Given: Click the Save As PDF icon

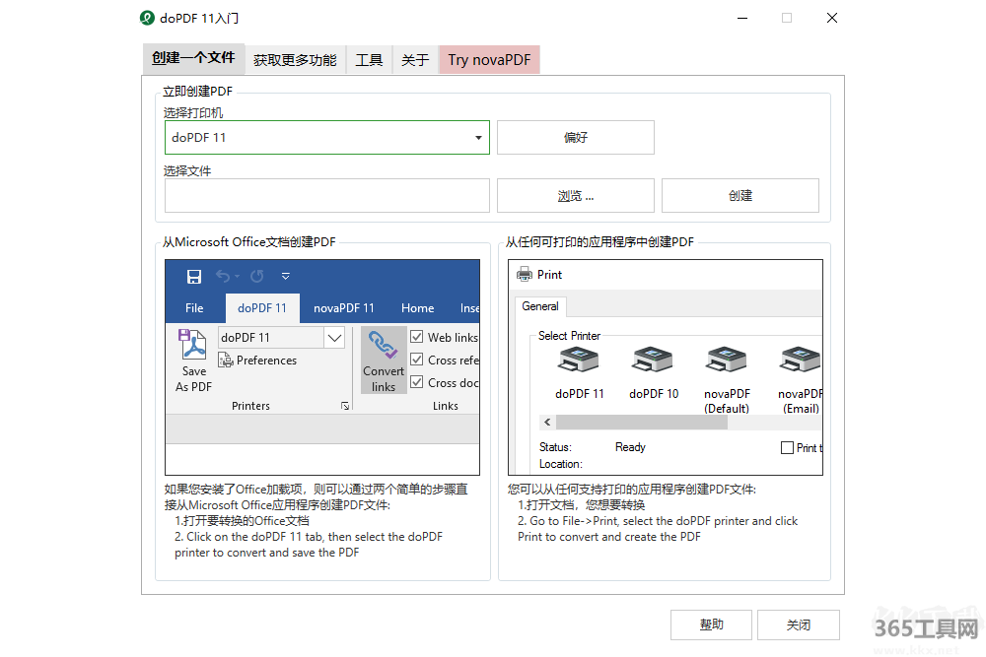Looking at the screenshot, I should 193,347.
